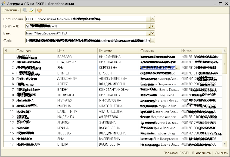Open bank selection ellipsis button

pyautogui.click(x=148, y=33)
